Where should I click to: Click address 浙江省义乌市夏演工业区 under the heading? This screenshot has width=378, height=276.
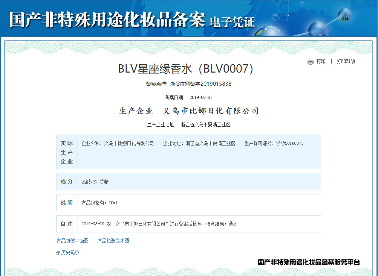(x=206, y=124)
